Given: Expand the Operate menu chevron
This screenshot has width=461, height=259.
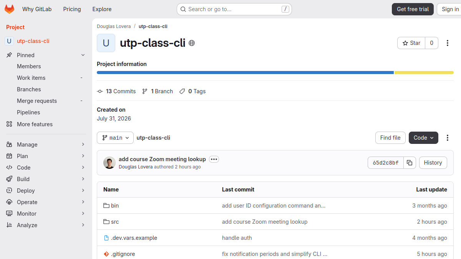Looking at the screenshot, I should click(83, 202).
